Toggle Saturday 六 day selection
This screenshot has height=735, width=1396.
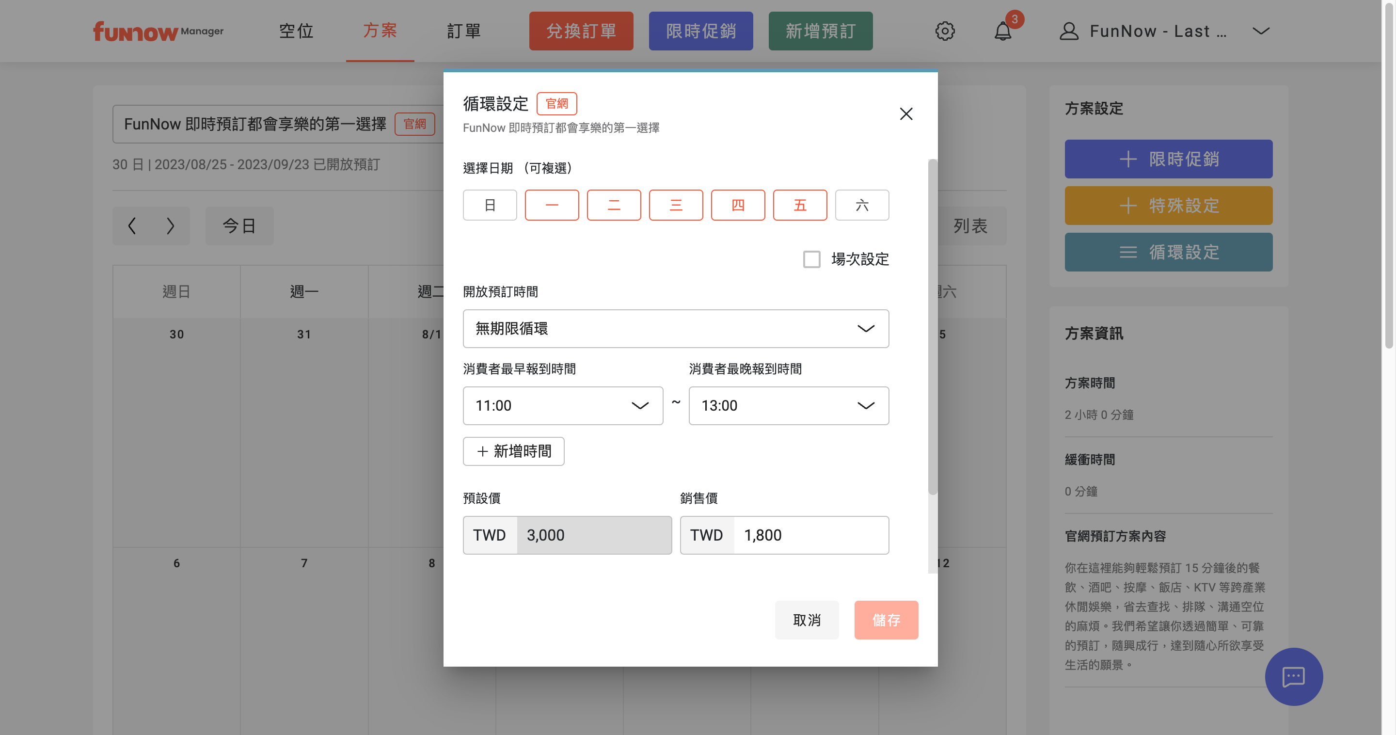862,205
